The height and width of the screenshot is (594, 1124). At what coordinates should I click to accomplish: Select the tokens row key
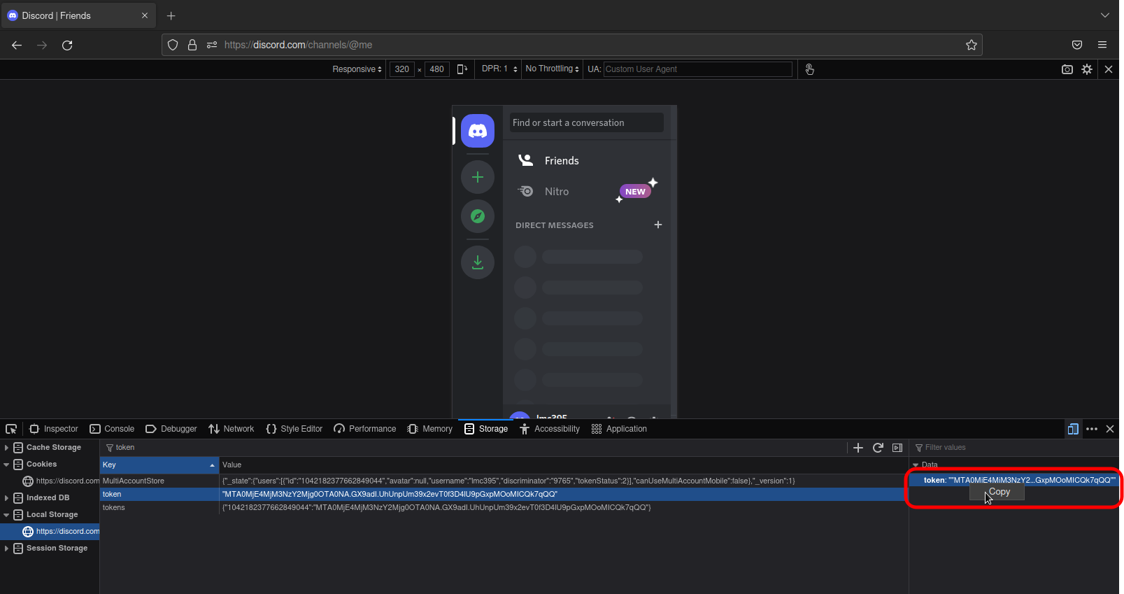(114, 508)
